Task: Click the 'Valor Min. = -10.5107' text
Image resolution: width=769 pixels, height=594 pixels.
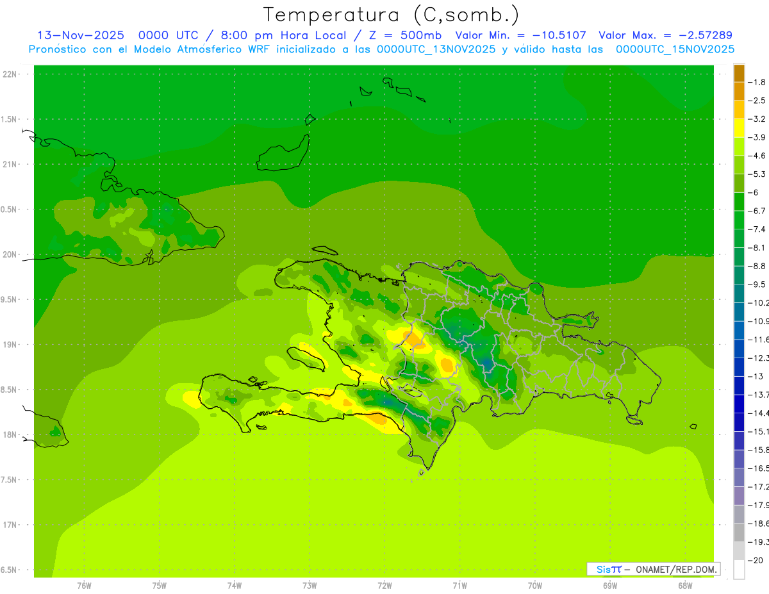Action: (x=520, y=35)
